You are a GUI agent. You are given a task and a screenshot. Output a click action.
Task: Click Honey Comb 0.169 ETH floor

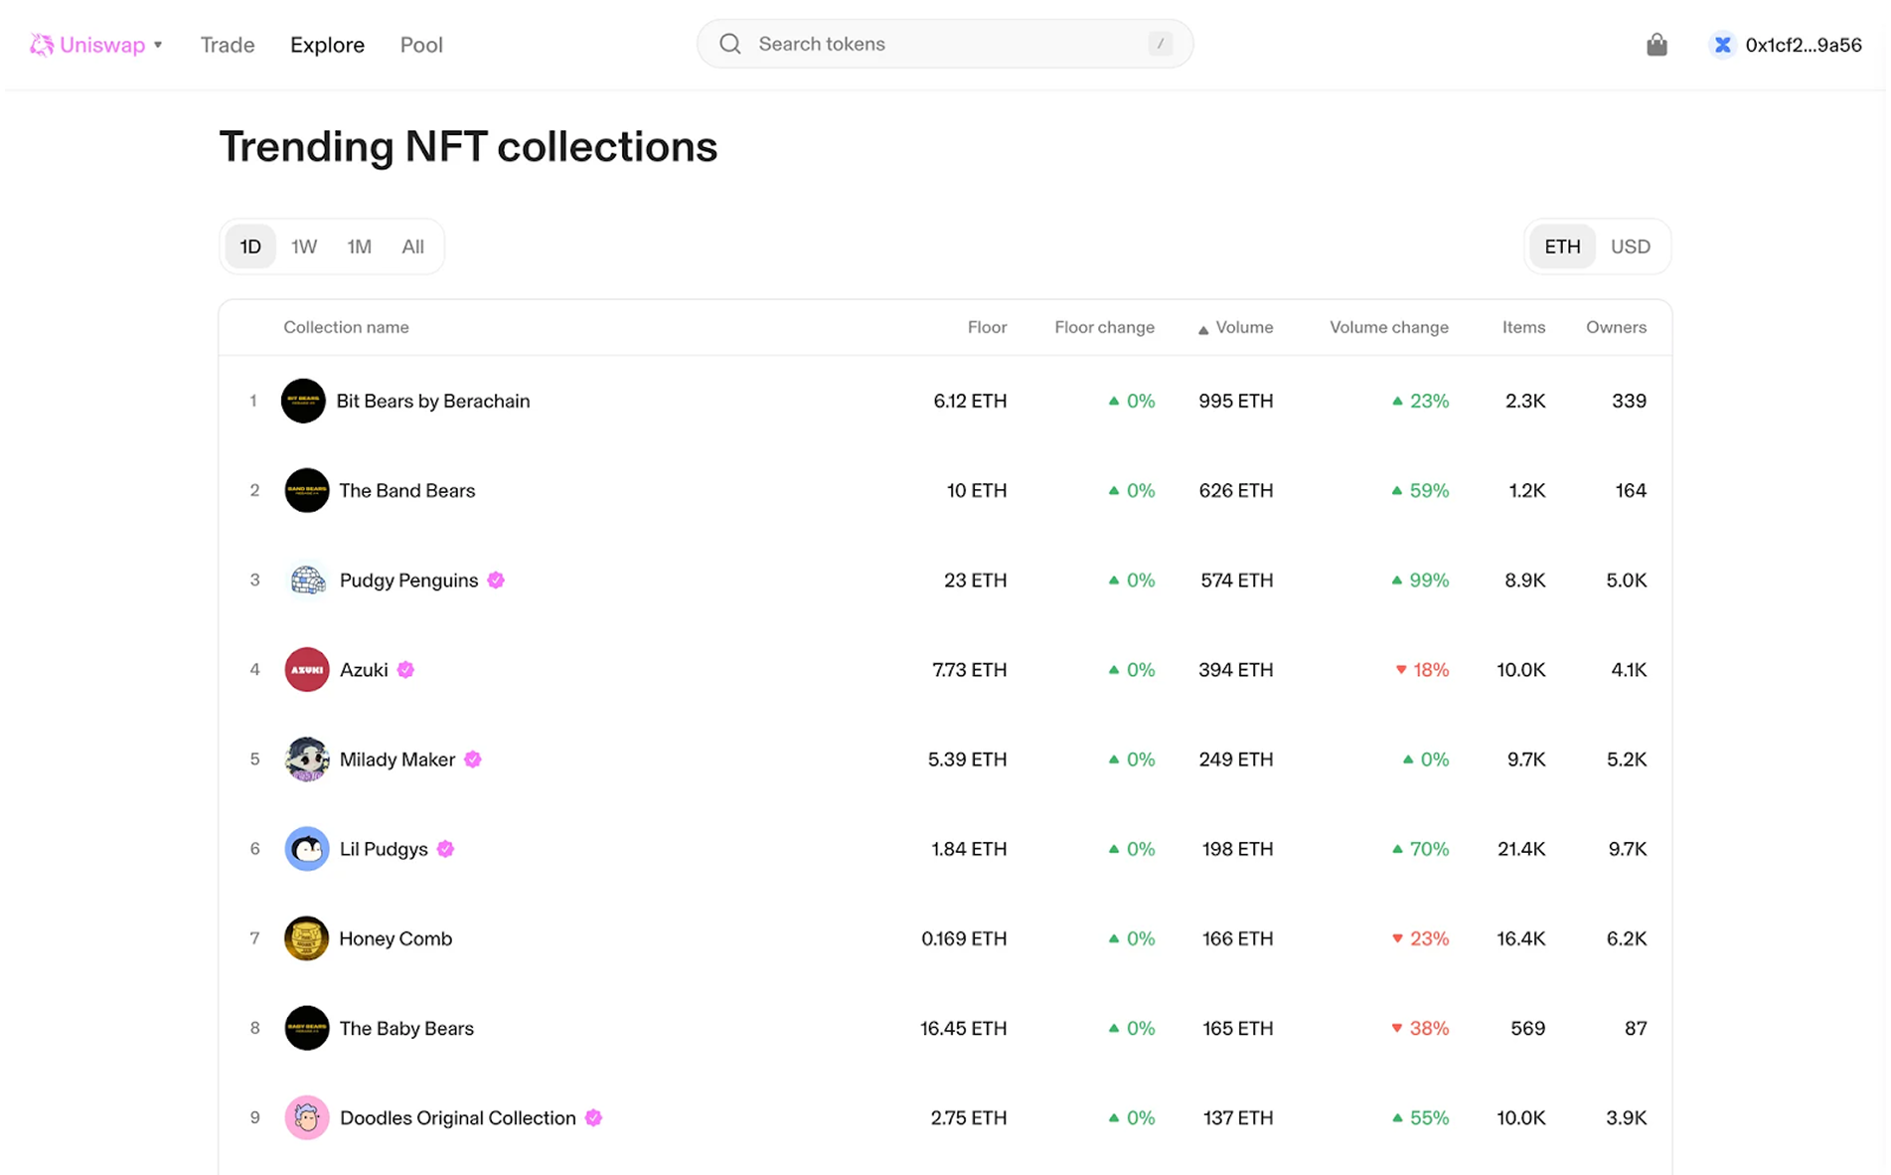click(x=964, y=938)
